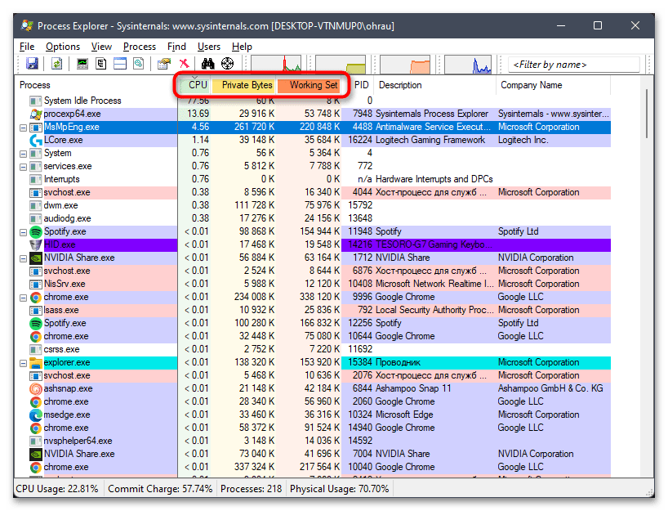
Task: Toggle the lower pane view
Action: click(x=118, y=63)
